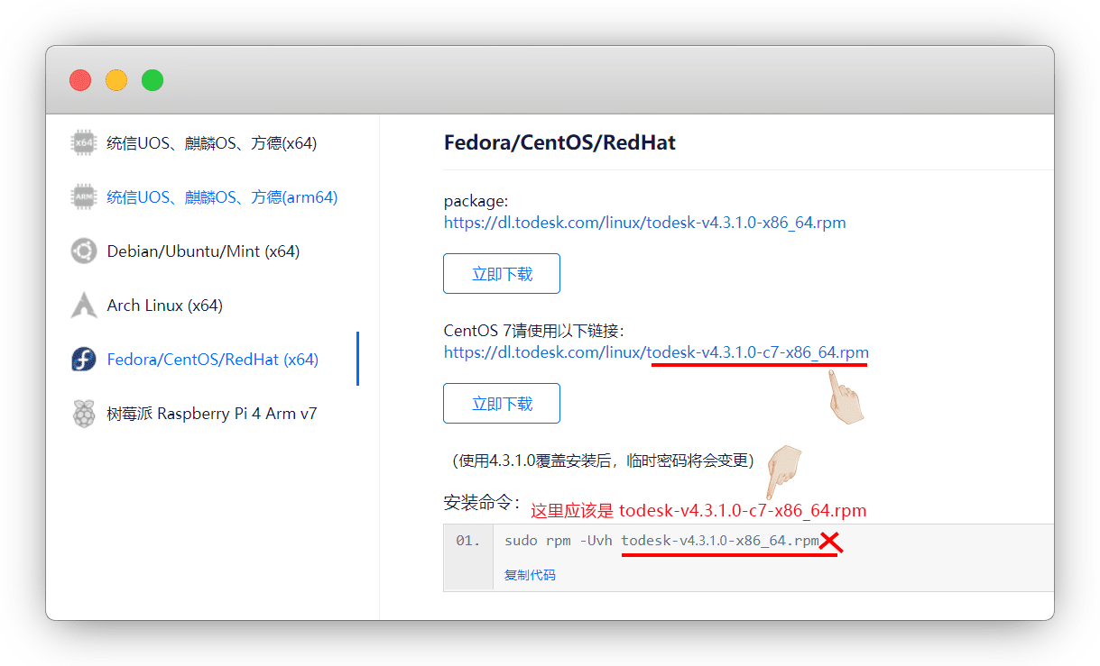Open 树莓派 Raspberry Pi 4 Arm v7 section
The width and height of the screenshot is (1100, 666).
click(212, 414)
